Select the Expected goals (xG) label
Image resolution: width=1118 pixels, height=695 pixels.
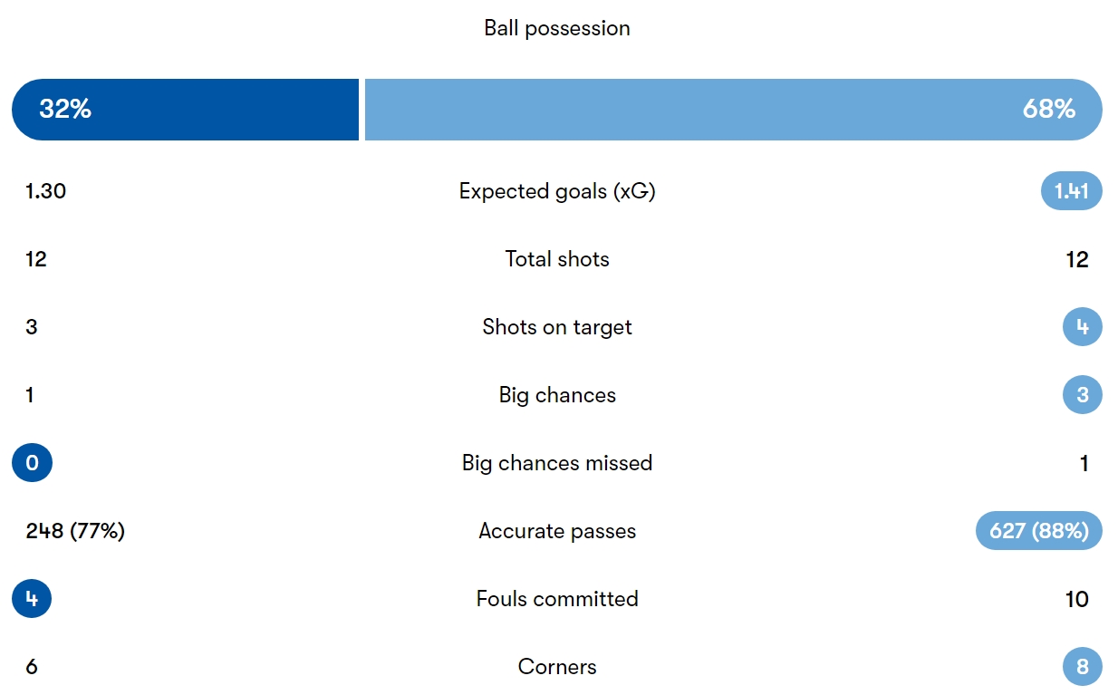click(x=557, y=191)
